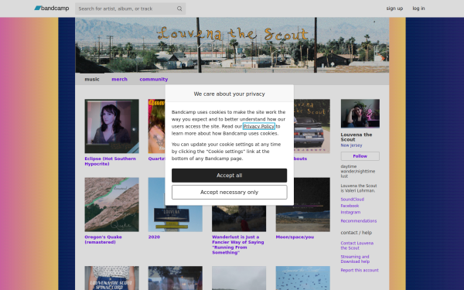Open the Facebook link
464x290 pixels.
tap(350, 206)
